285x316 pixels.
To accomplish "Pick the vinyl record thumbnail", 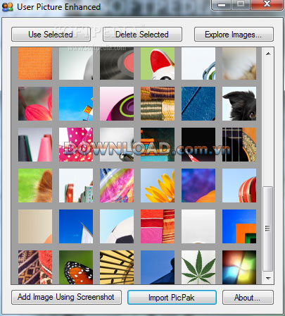I will 117,63.
